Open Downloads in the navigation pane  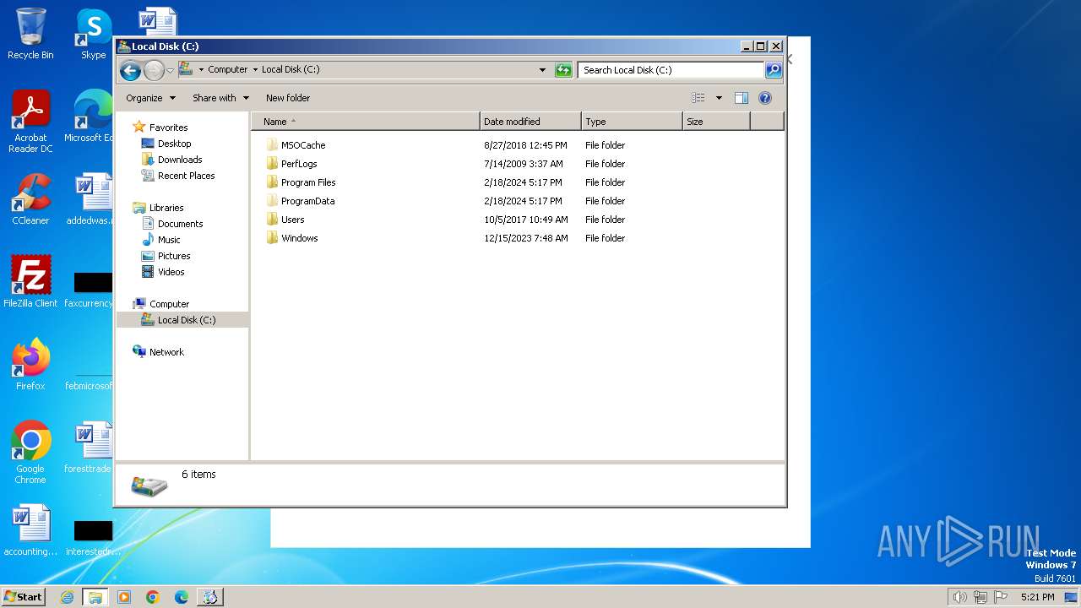click(x=180, y=160)
